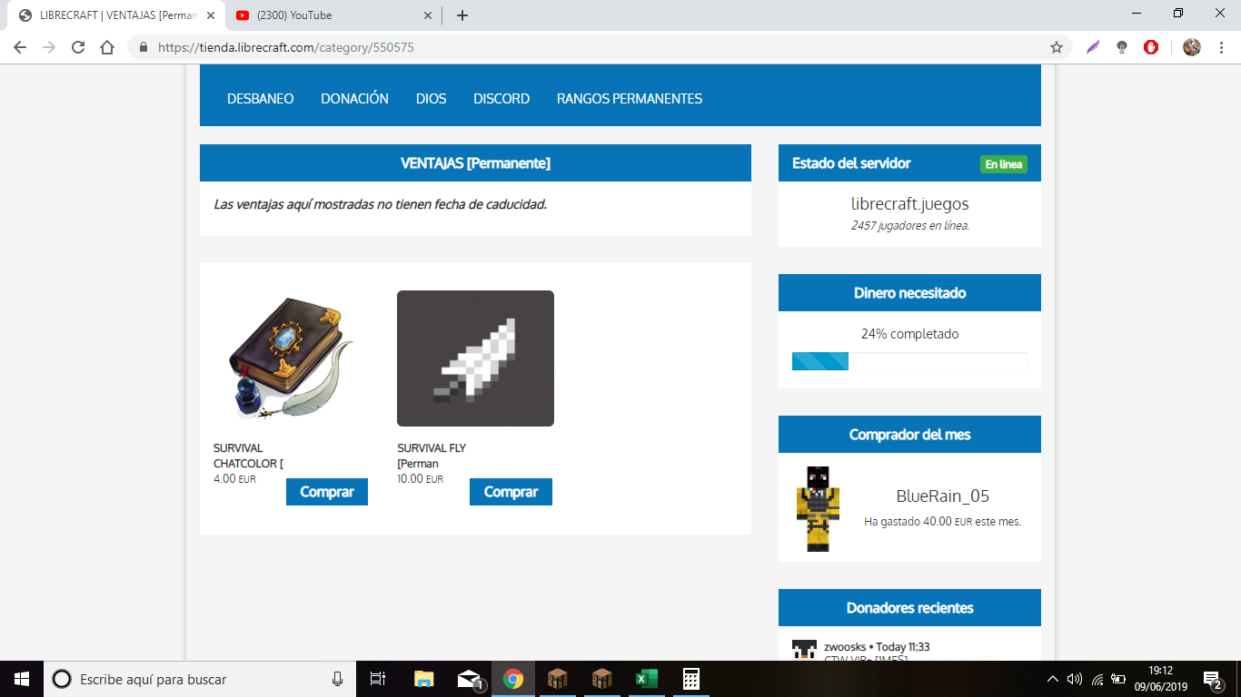Click the 4.00 EUR price
Screen dimensions: 1241x697
234,479
